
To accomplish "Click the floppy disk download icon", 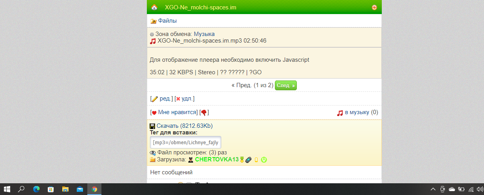I will pos(153,126).
